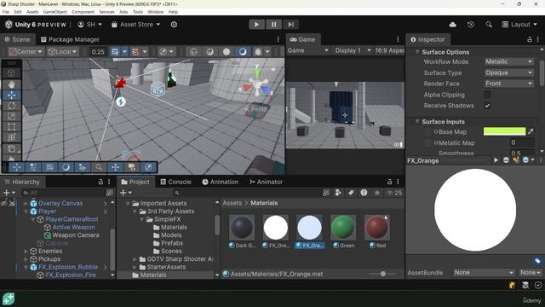Switch to the Animator tab
The width and height of the screenshot is (545, 307).
pyautogui.click(x=266, y=182)
